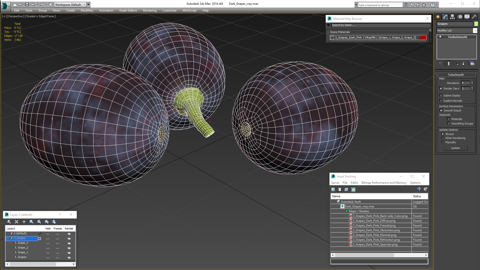480x270 pixels.
Task: Open the Rendering menu
Action: 149,10
